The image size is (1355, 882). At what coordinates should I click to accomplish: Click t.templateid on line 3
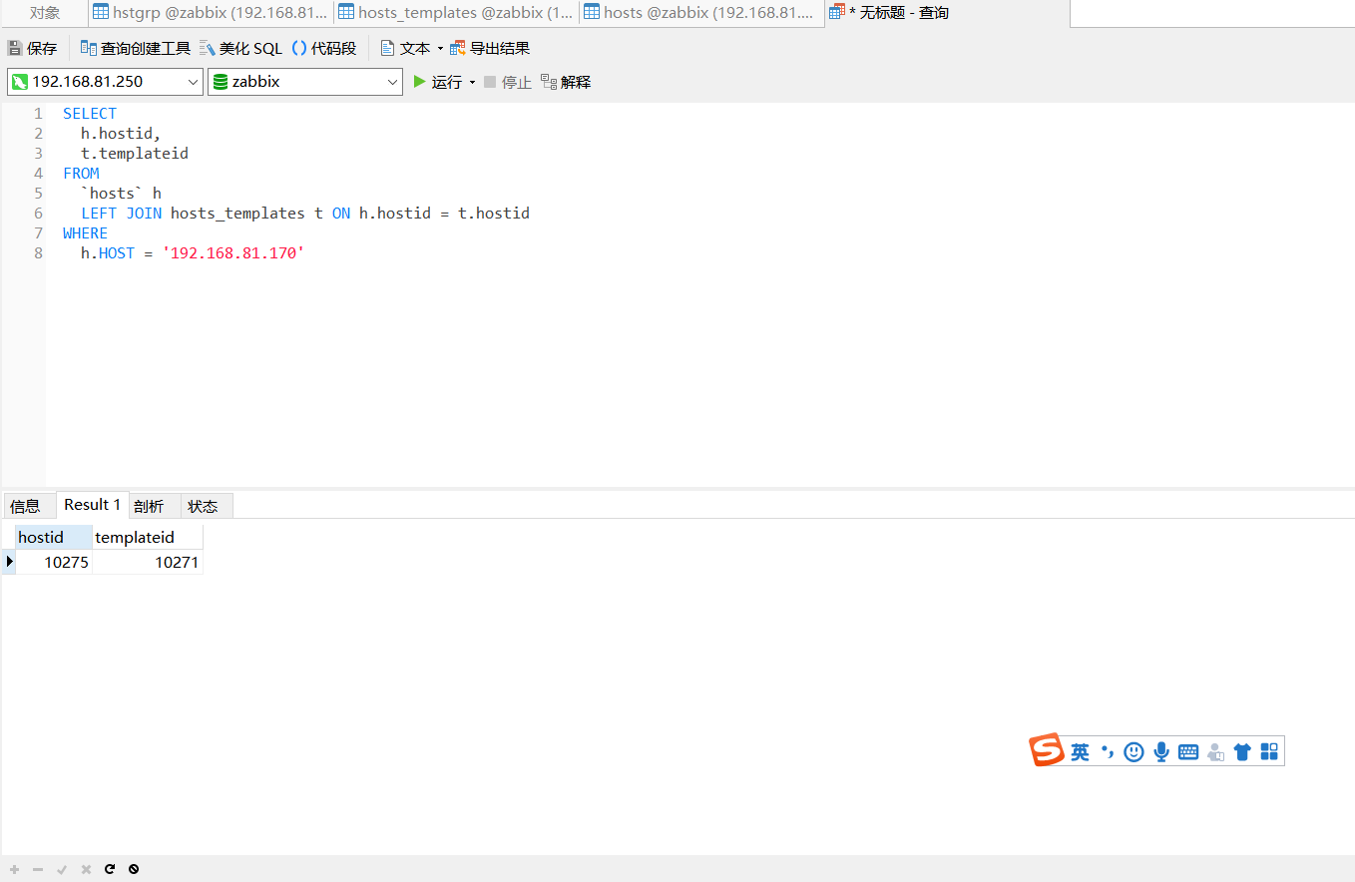pyautogui.click(x=135, y=154)
